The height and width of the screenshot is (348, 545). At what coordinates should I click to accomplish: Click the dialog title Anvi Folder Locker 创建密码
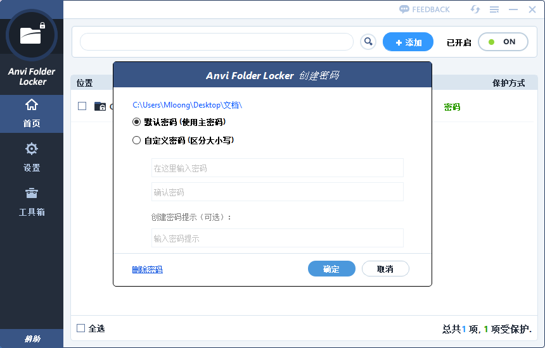tap(272, 75)
